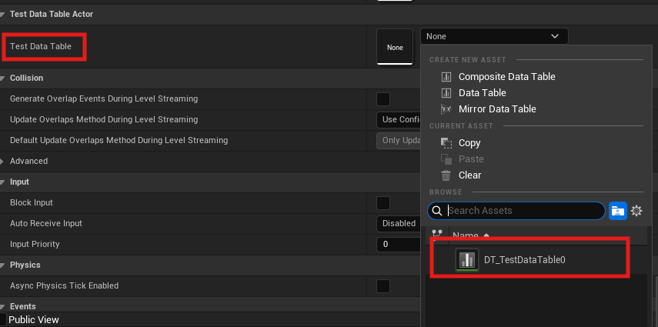Click the Composite Data Table icon
658x327 pixels.
tap(446, 77)
